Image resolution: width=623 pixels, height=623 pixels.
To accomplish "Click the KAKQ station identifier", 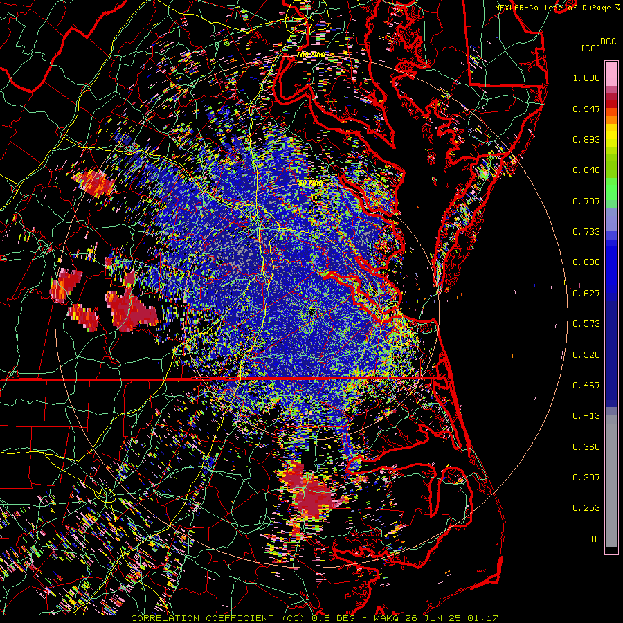I will tap(386, 618).
